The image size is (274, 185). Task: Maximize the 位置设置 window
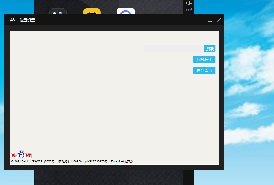(x=210, y=20)
